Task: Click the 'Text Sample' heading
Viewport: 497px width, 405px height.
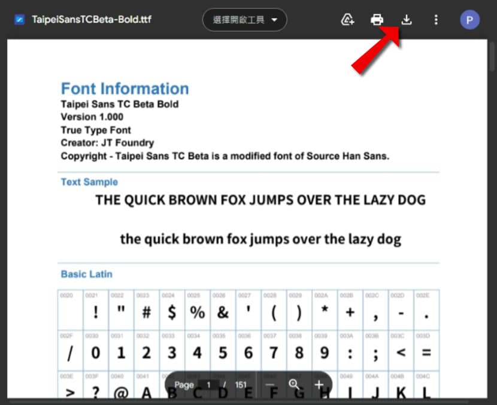Action: pos(89,182)
